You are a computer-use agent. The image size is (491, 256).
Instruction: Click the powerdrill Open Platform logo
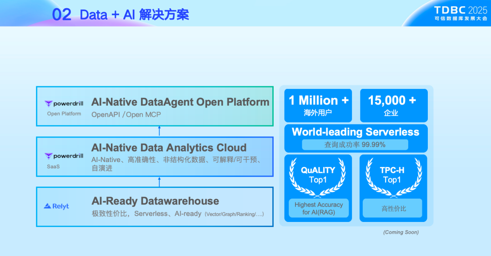pyautogui.click(x=64, y=103)
